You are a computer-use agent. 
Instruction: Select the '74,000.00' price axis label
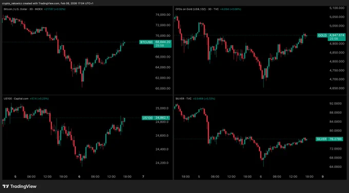(x=163, y=15)
